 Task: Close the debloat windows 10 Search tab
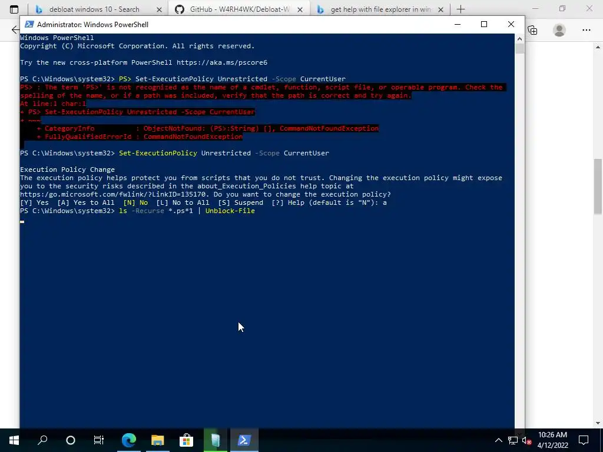click(x=159, y=9)
